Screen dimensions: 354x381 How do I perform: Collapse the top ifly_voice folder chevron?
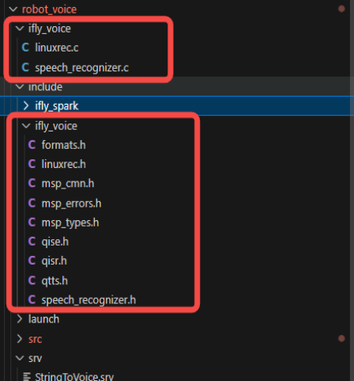point(20,29)
